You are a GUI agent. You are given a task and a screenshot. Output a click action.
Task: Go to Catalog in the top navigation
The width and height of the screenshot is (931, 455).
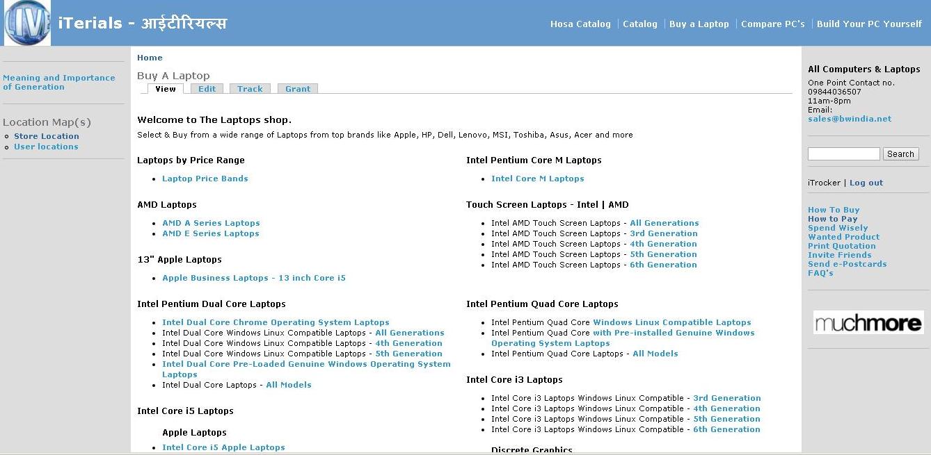(x=640, y=24)
